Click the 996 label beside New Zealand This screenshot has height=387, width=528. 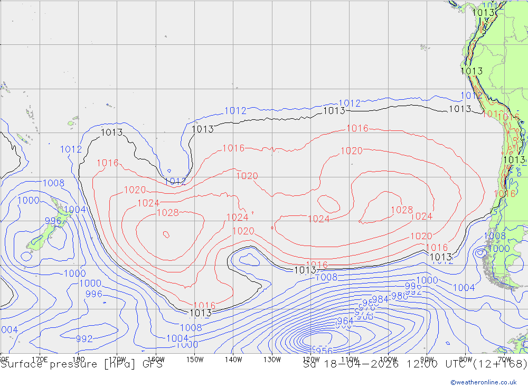point(53,221)
